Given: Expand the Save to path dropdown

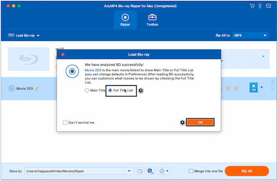Looking at the screenshot, I should (x=129, y=171).
